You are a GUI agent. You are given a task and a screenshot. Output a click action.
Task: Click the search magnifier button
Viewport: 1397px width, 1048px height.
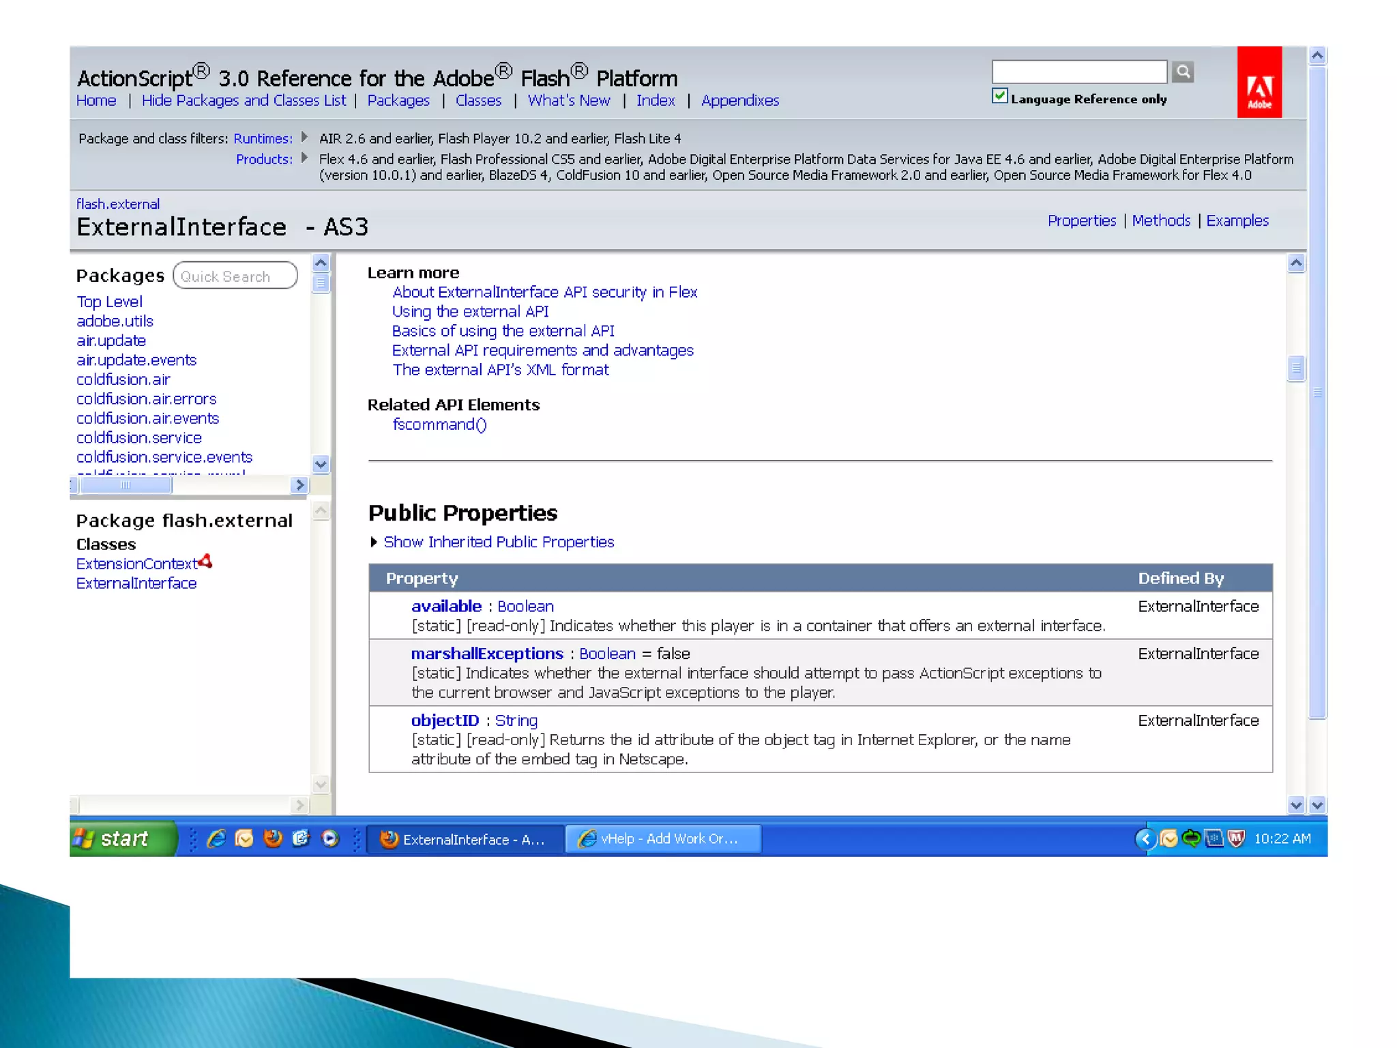(1183, 72)
